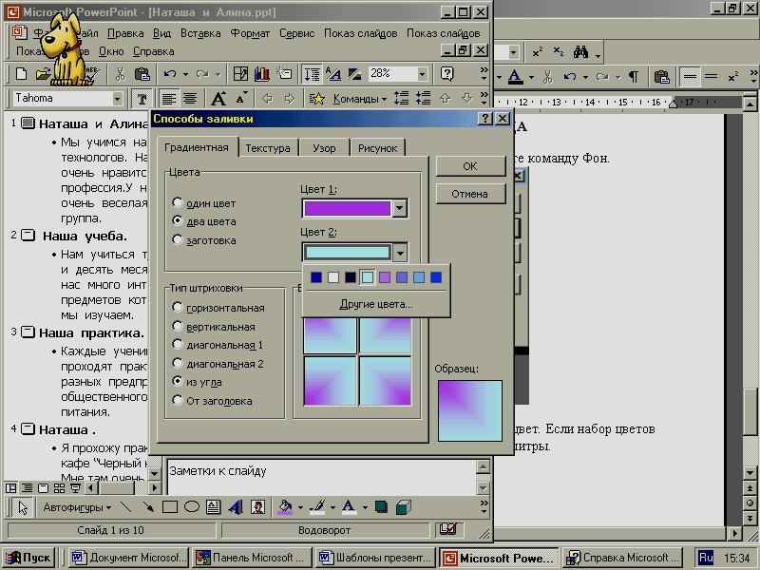This screenshot has height=570, width=760.
Task: Click the Insert Chart icon
Action: pyautogui.click(x=262, y=74)
